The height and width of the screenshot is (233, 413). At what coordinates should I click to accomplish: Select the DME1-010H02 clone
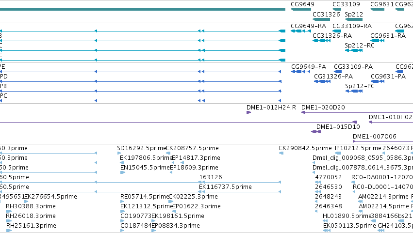coord(391,122)
